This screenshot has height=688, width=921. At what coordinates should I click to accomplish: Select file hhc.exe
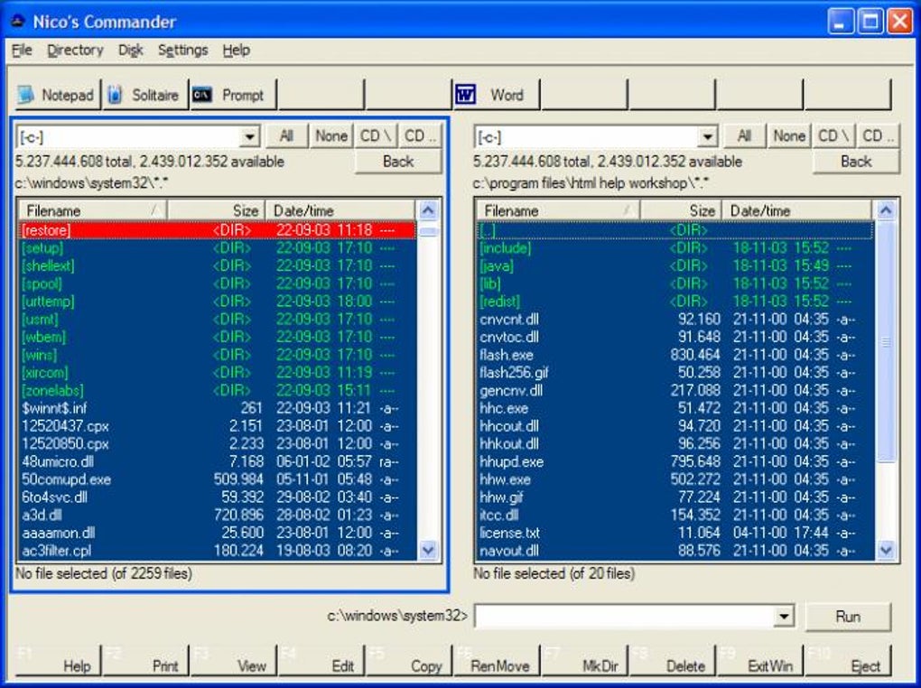coord(675,408)
